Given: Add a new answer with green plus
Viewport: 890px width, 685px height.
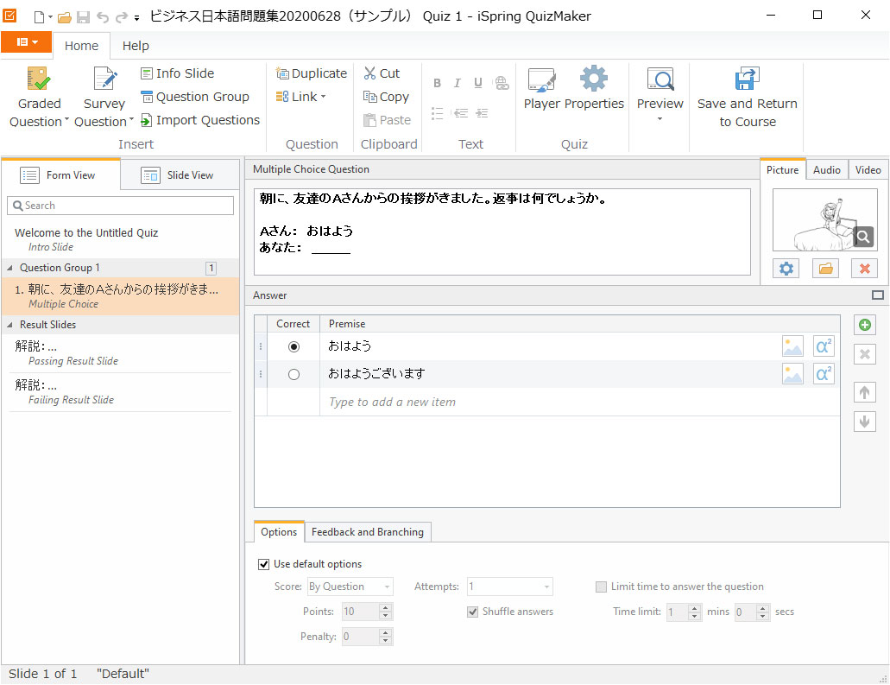Looking at the screenshot, I should (865, 326).
